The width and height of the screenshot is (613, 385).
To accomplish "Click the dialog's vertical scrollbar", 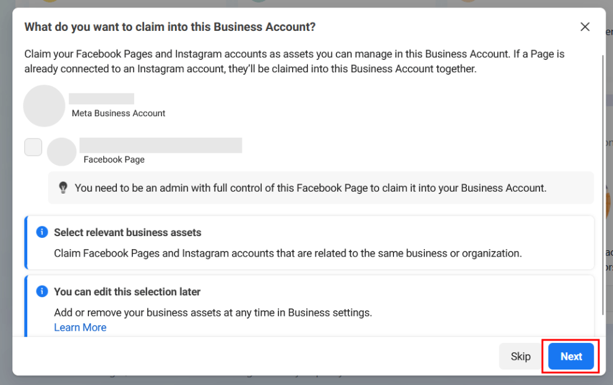I will point(603,185).
